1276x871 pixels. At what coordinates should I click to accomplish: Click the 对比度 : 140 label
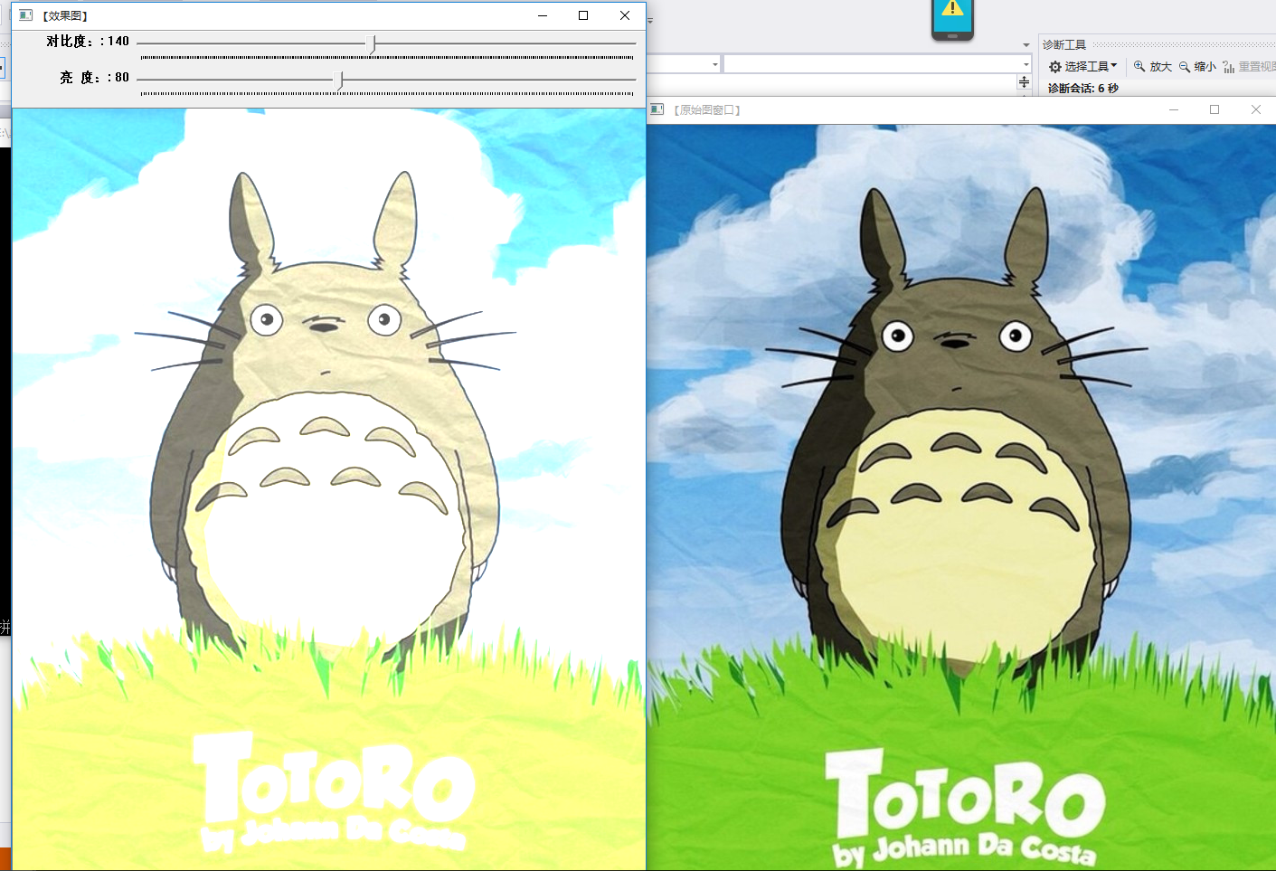tap(88, 41)
